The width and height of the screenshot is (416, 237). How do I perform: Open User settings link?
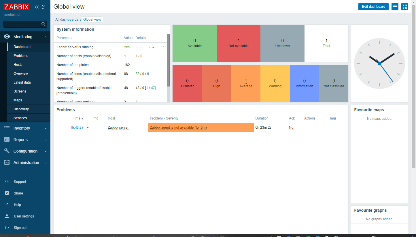point(24,216)
